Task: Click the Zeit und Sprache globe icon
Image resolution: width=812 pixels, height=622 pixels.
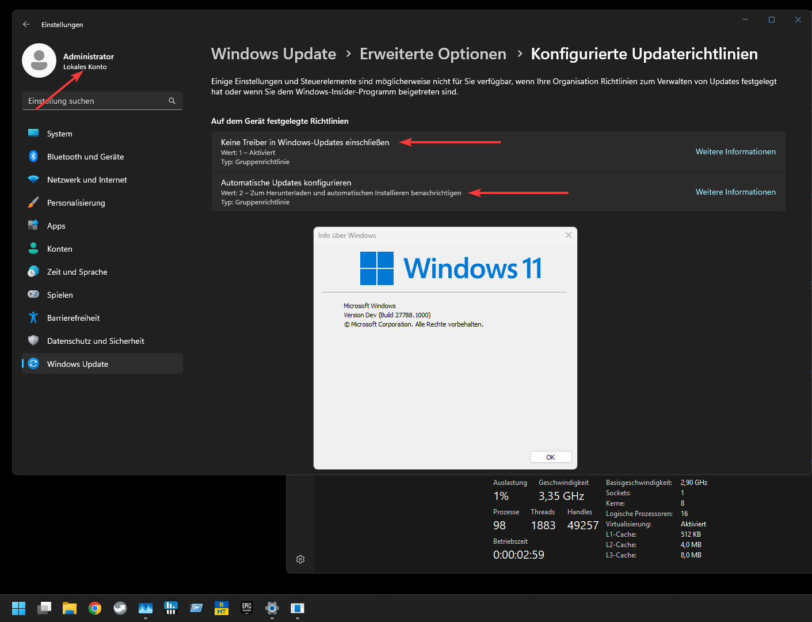Action: (33, 271)
